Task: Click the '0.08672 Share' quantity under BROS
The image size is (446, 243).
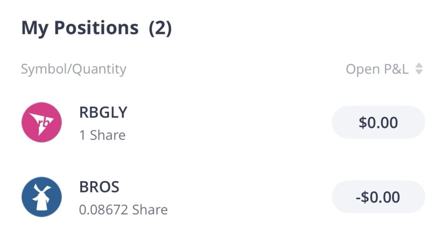Action: (x=123, y=210)
